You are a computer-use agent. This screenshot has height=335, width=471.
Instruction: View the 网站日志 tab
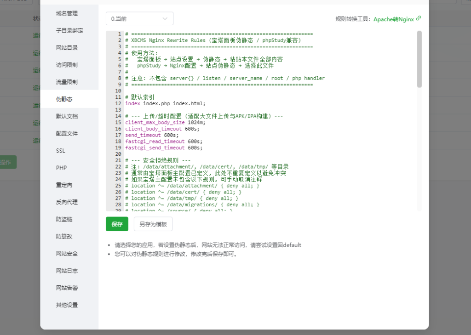[x=67, y=271]
